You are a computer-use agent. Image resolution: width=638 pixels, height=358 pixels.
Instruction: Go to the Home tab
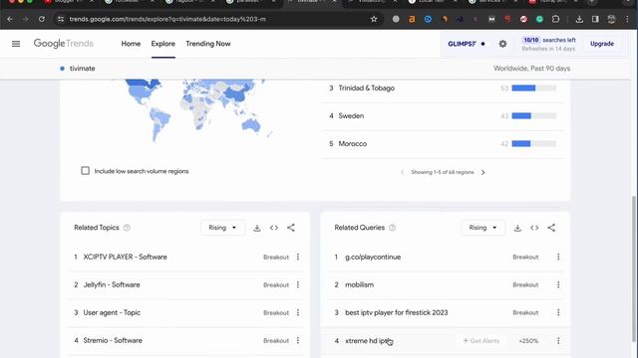coord(131,44)
